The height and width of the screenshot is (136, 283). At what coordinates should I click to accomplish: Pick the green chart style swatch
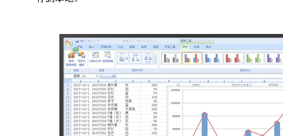pos(254,58)
